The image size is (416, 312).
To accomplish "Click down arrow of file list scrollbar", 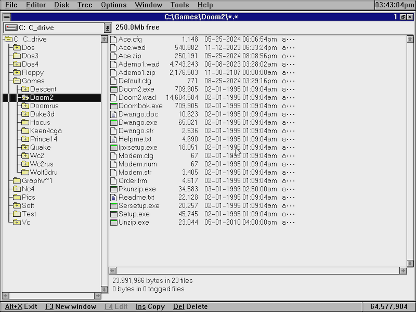I will click(410, 263).
